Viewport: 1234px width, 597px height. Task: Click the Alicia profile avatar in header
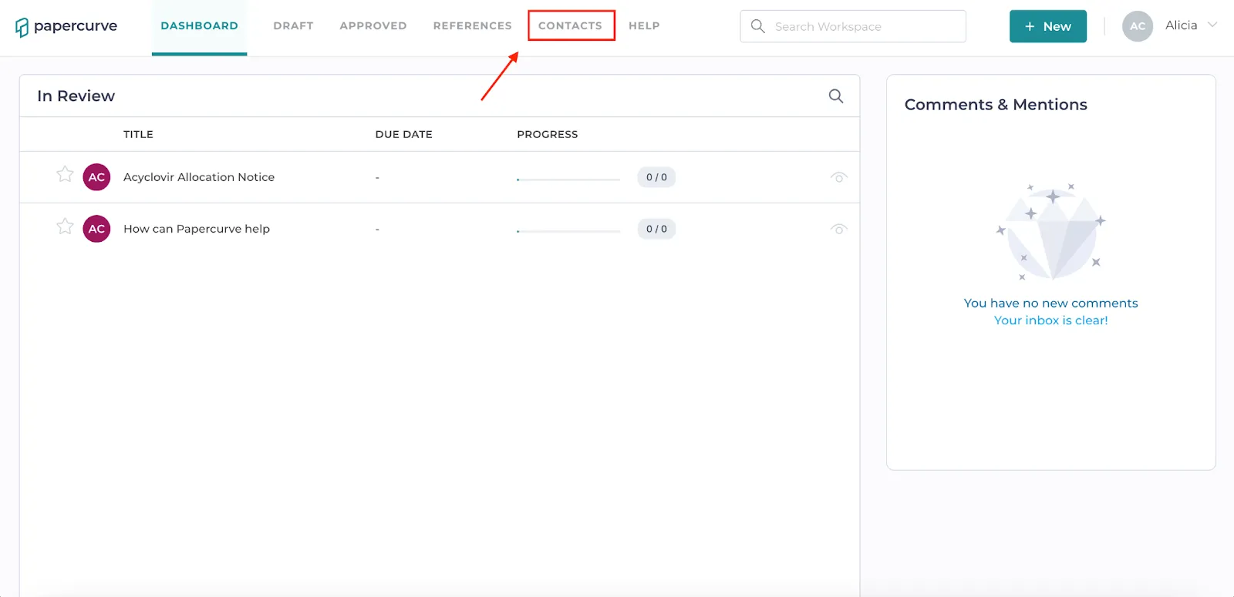pos(1138,26)
